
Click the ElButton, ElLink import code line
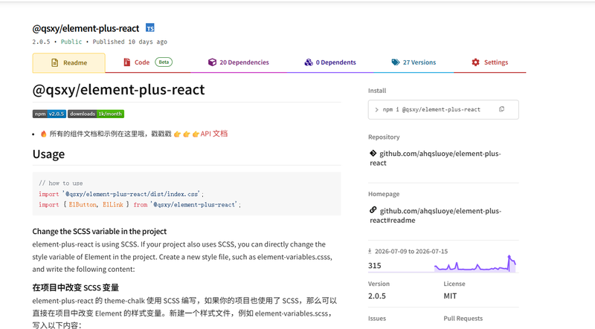click(140, 204)
